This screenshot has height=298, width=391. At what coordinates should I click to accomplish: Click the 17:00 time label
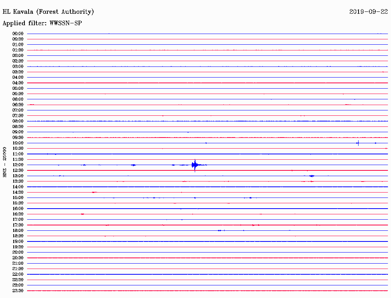[18, 219]
